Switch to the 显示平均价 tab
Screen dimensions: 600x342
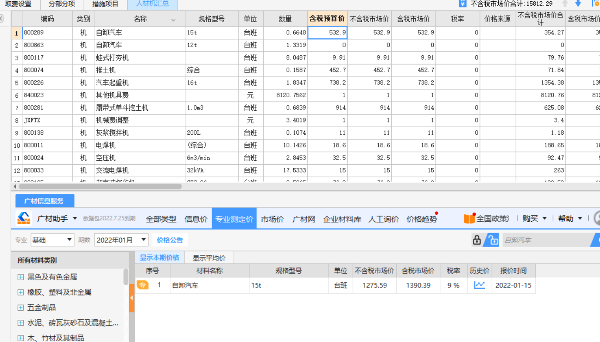click(209, 257)
